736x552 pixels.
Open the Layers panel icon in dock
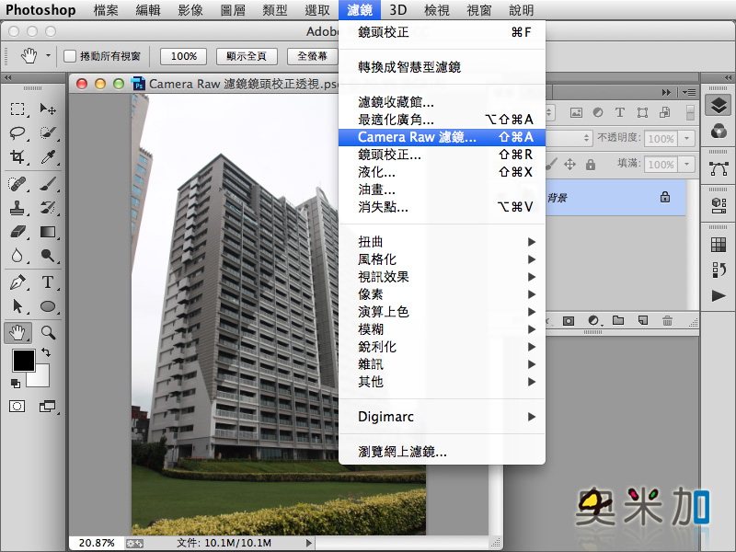click(719, 105)
